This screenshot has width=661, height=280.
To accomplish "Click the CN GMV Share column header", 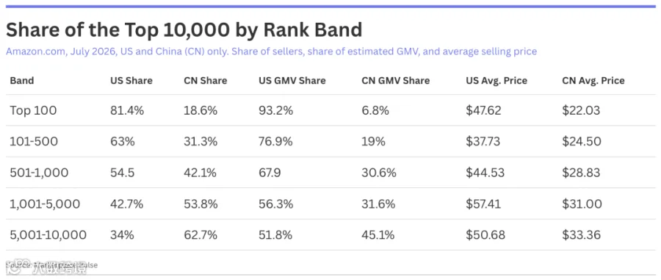I will [x=395, y=81].
